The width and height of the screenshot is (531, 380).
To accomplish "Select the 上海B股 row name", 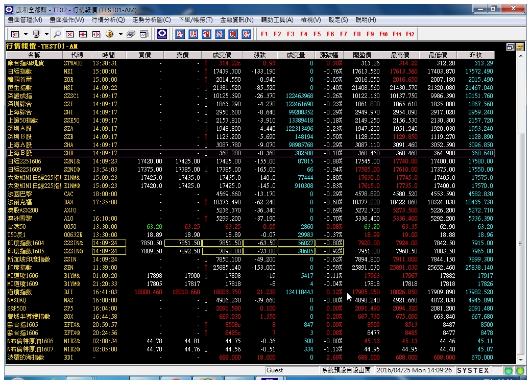I will (x=19, y=153).
